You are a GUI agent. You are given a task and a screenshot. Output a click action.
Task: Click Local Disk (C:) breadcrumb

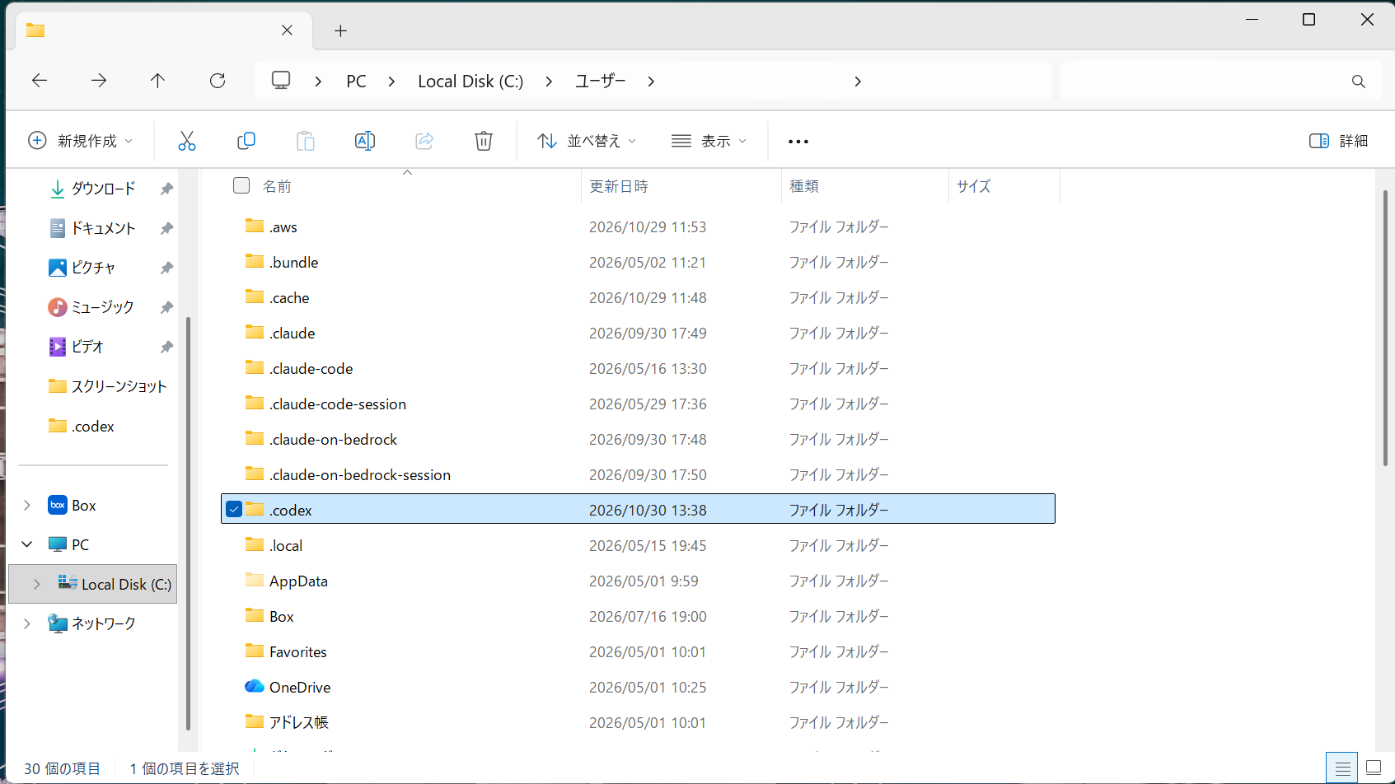tap(470, 82)
